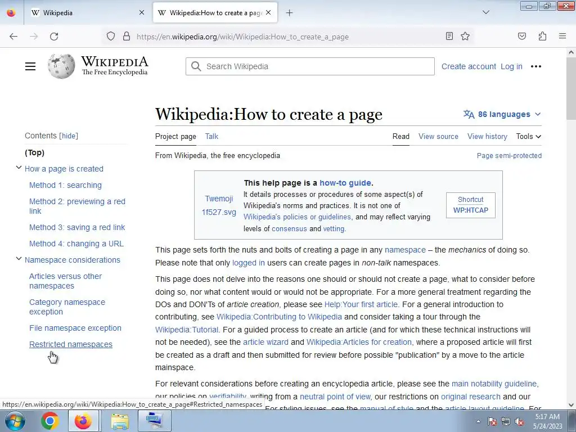This screenshot has width=576, height=432.
Task: Jump to Method 2: previewing a red link
Action: click(77, 206)
